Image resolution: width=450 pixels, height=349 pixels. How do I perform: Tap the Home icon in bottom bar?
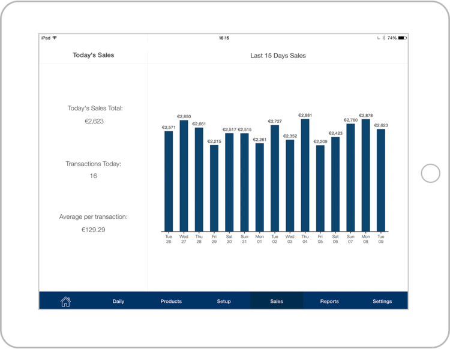pyautogui.click(x=65, y=302)
